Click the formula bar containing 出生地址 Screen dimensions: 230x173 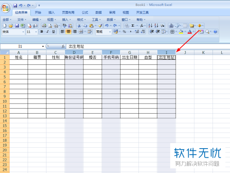click(148, 46)
